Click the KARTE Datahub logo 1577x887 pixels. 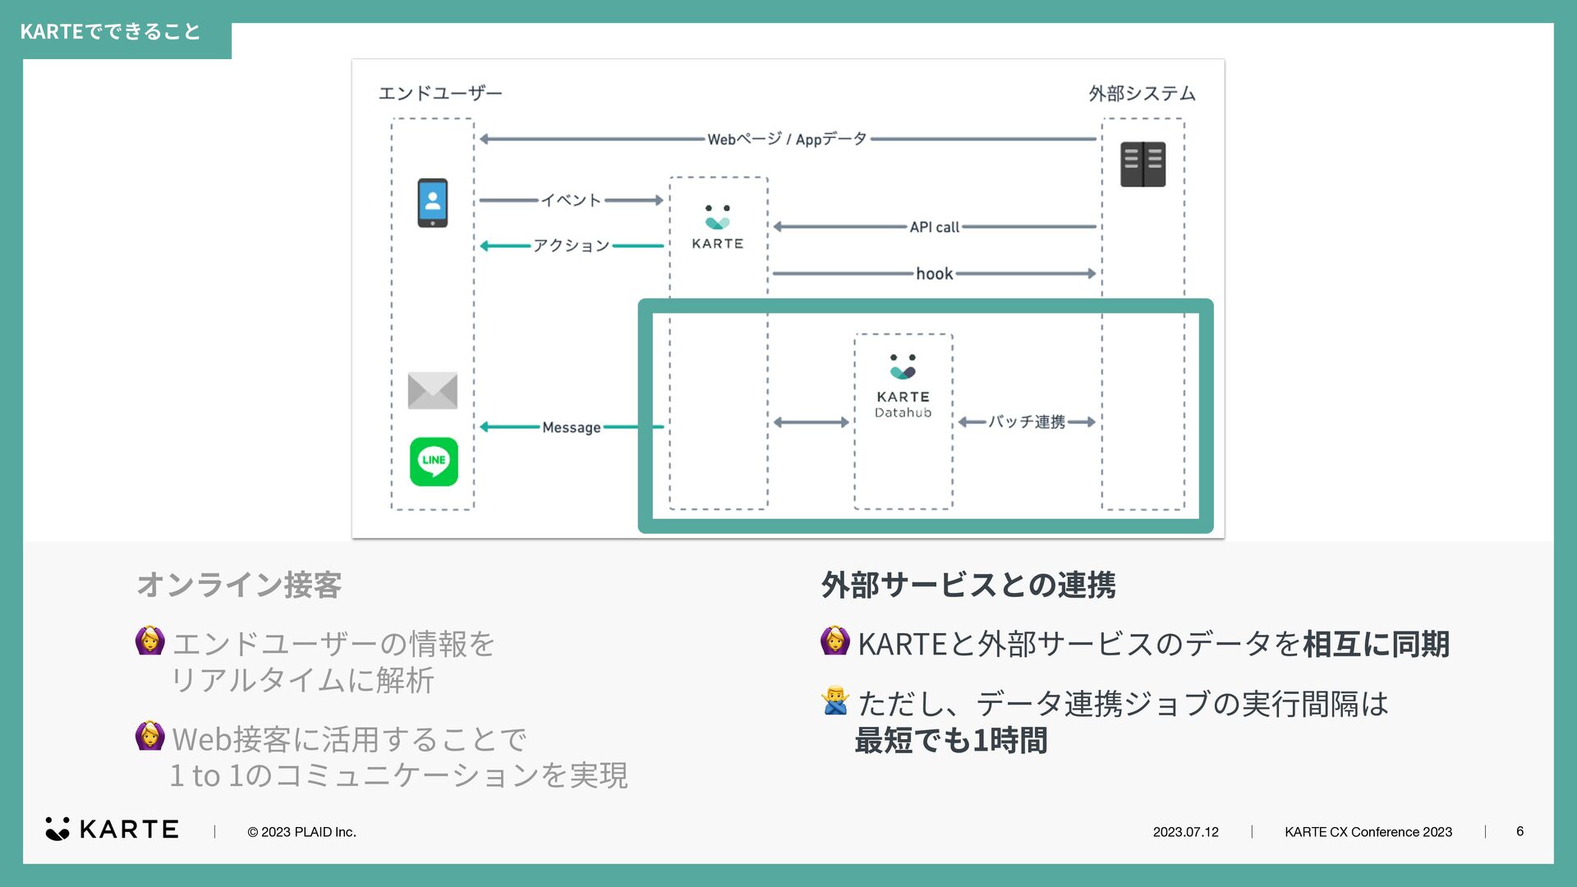tap(903, 386)
